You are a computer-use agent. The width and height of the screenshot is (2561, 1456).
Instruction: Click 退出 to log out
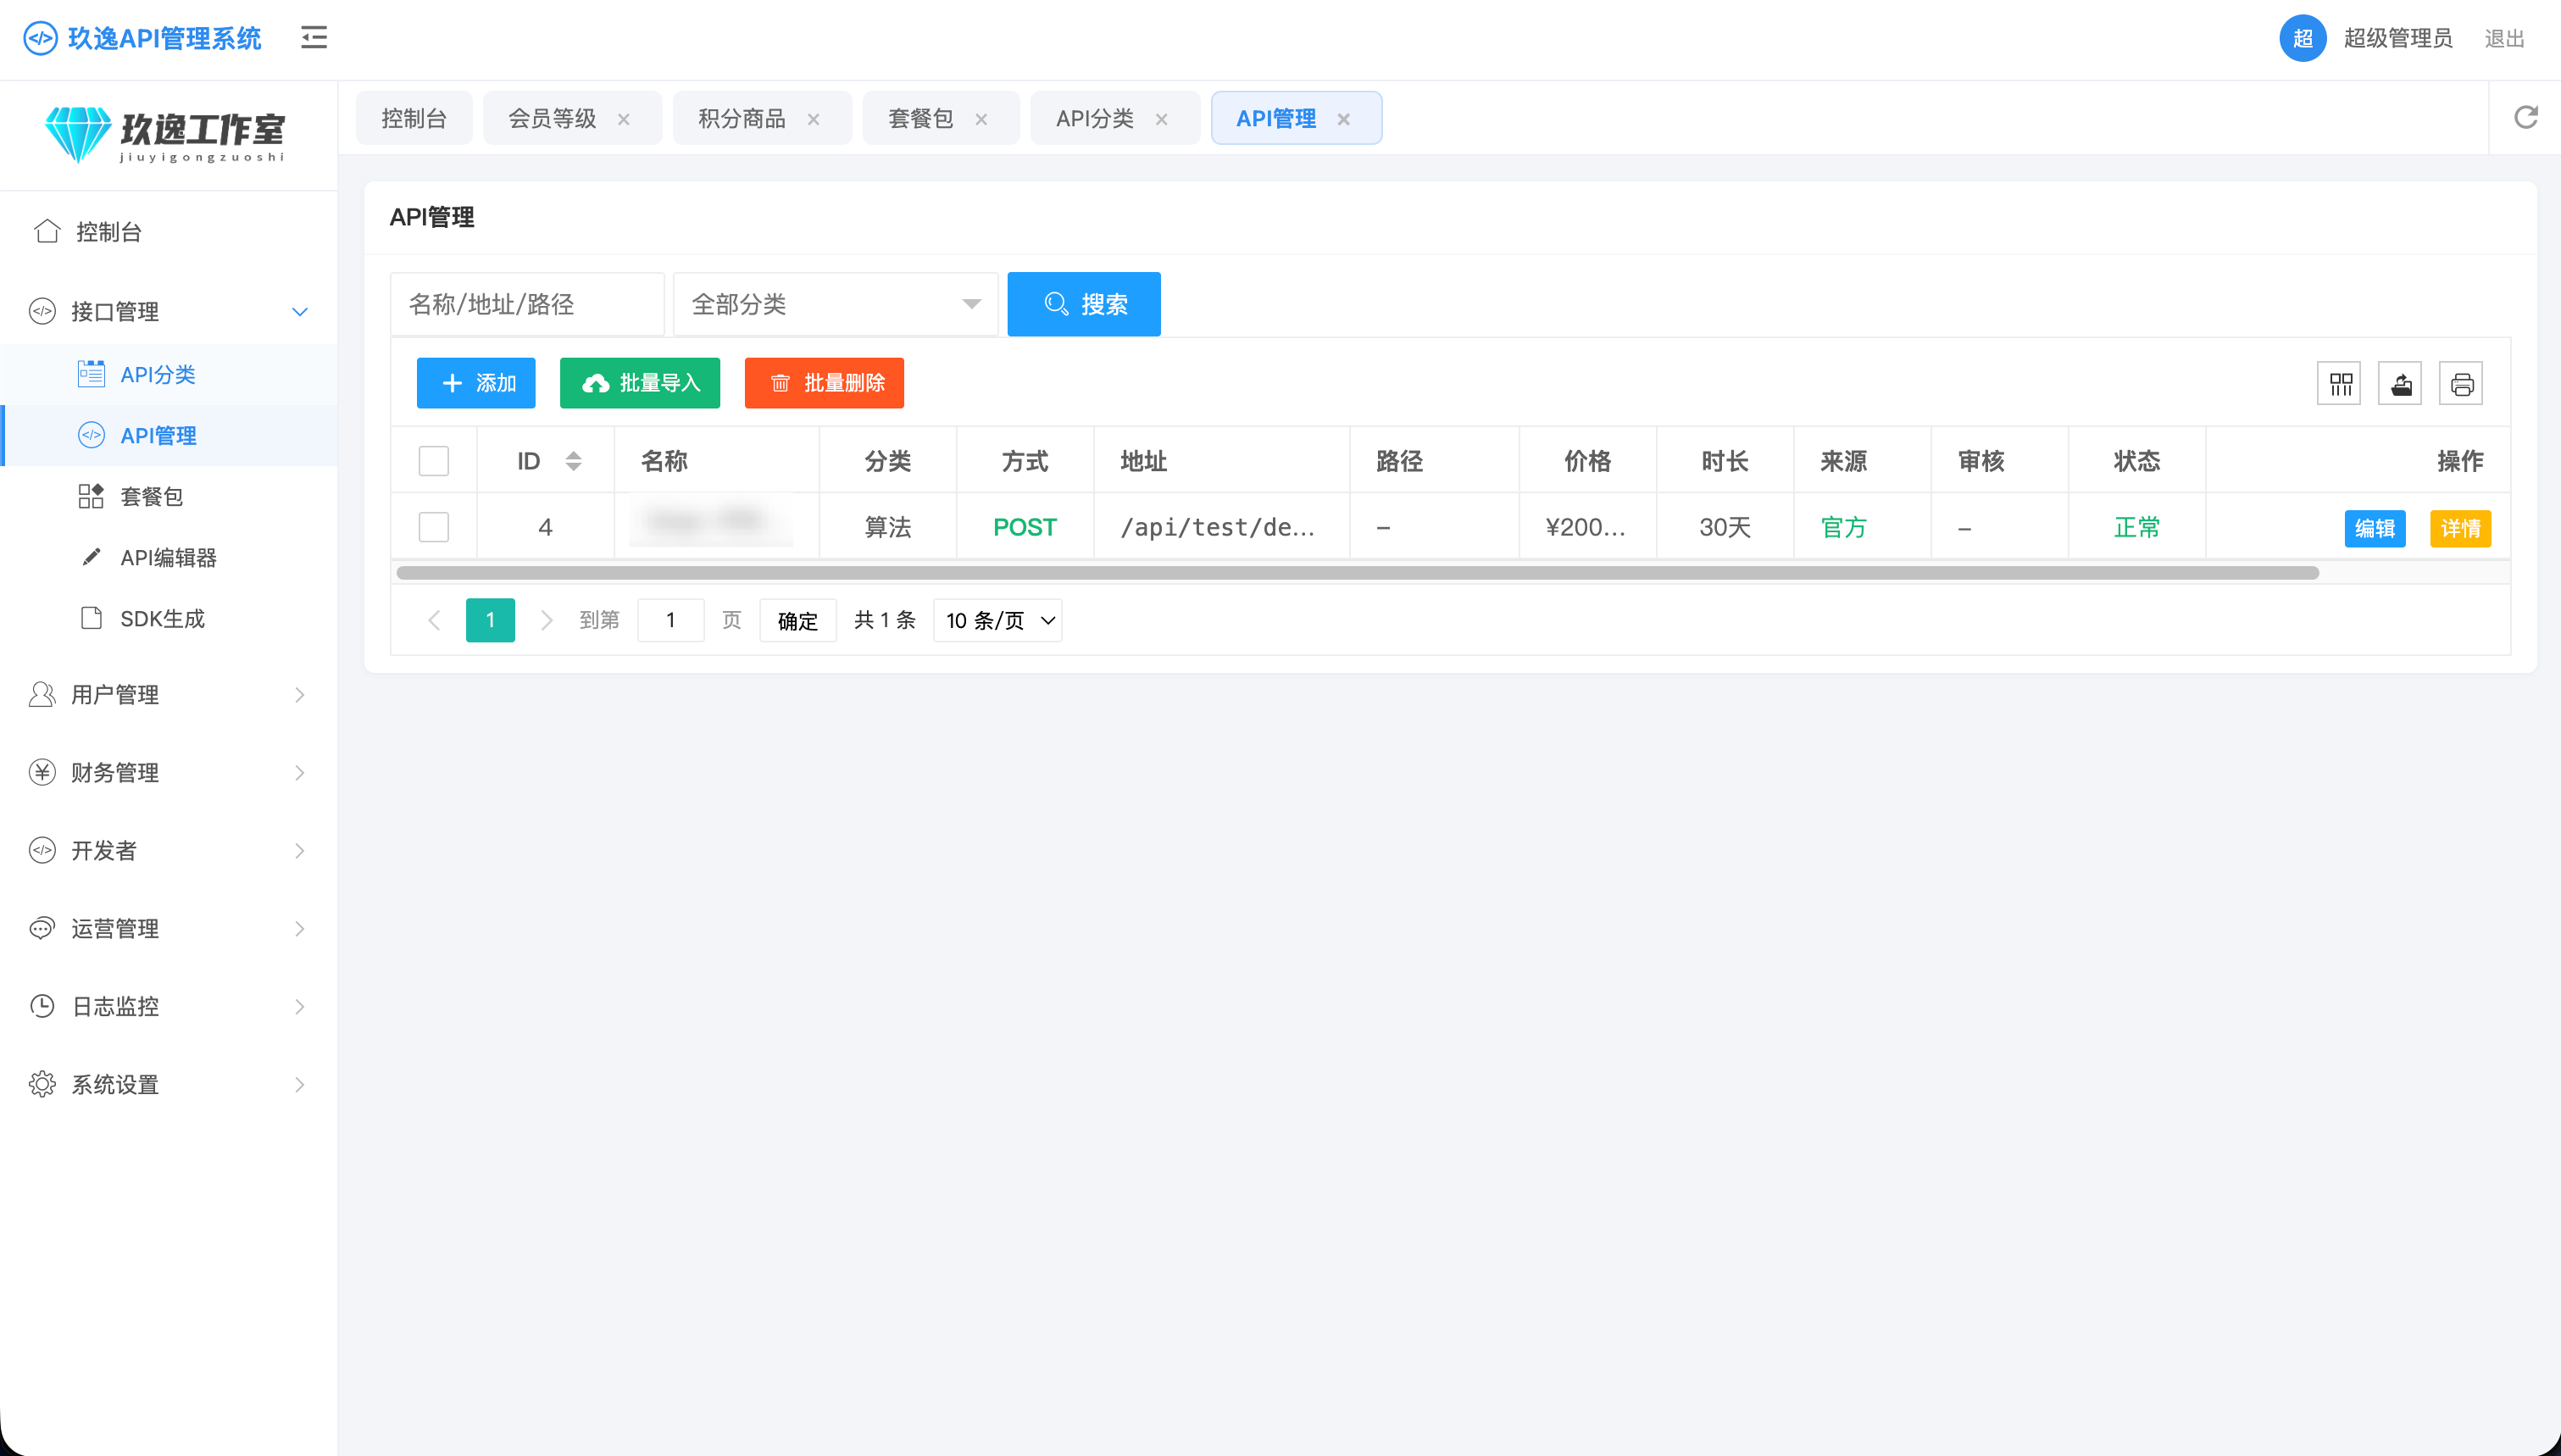[2505, 38]
